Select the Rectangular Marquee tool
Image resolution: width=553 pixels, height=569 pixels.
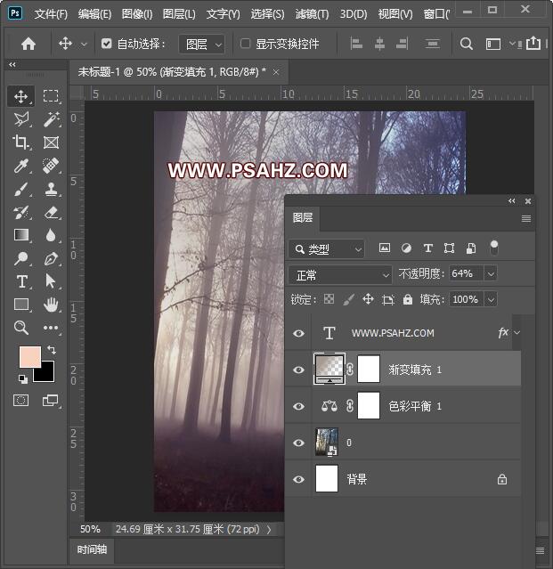coord(51,96)
